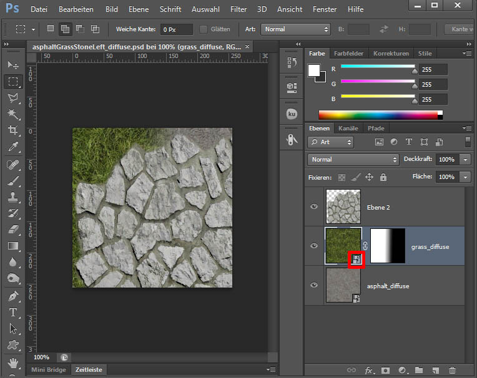
Task: Open the Mini Bridge panel tab
Action: click(49, 370)
